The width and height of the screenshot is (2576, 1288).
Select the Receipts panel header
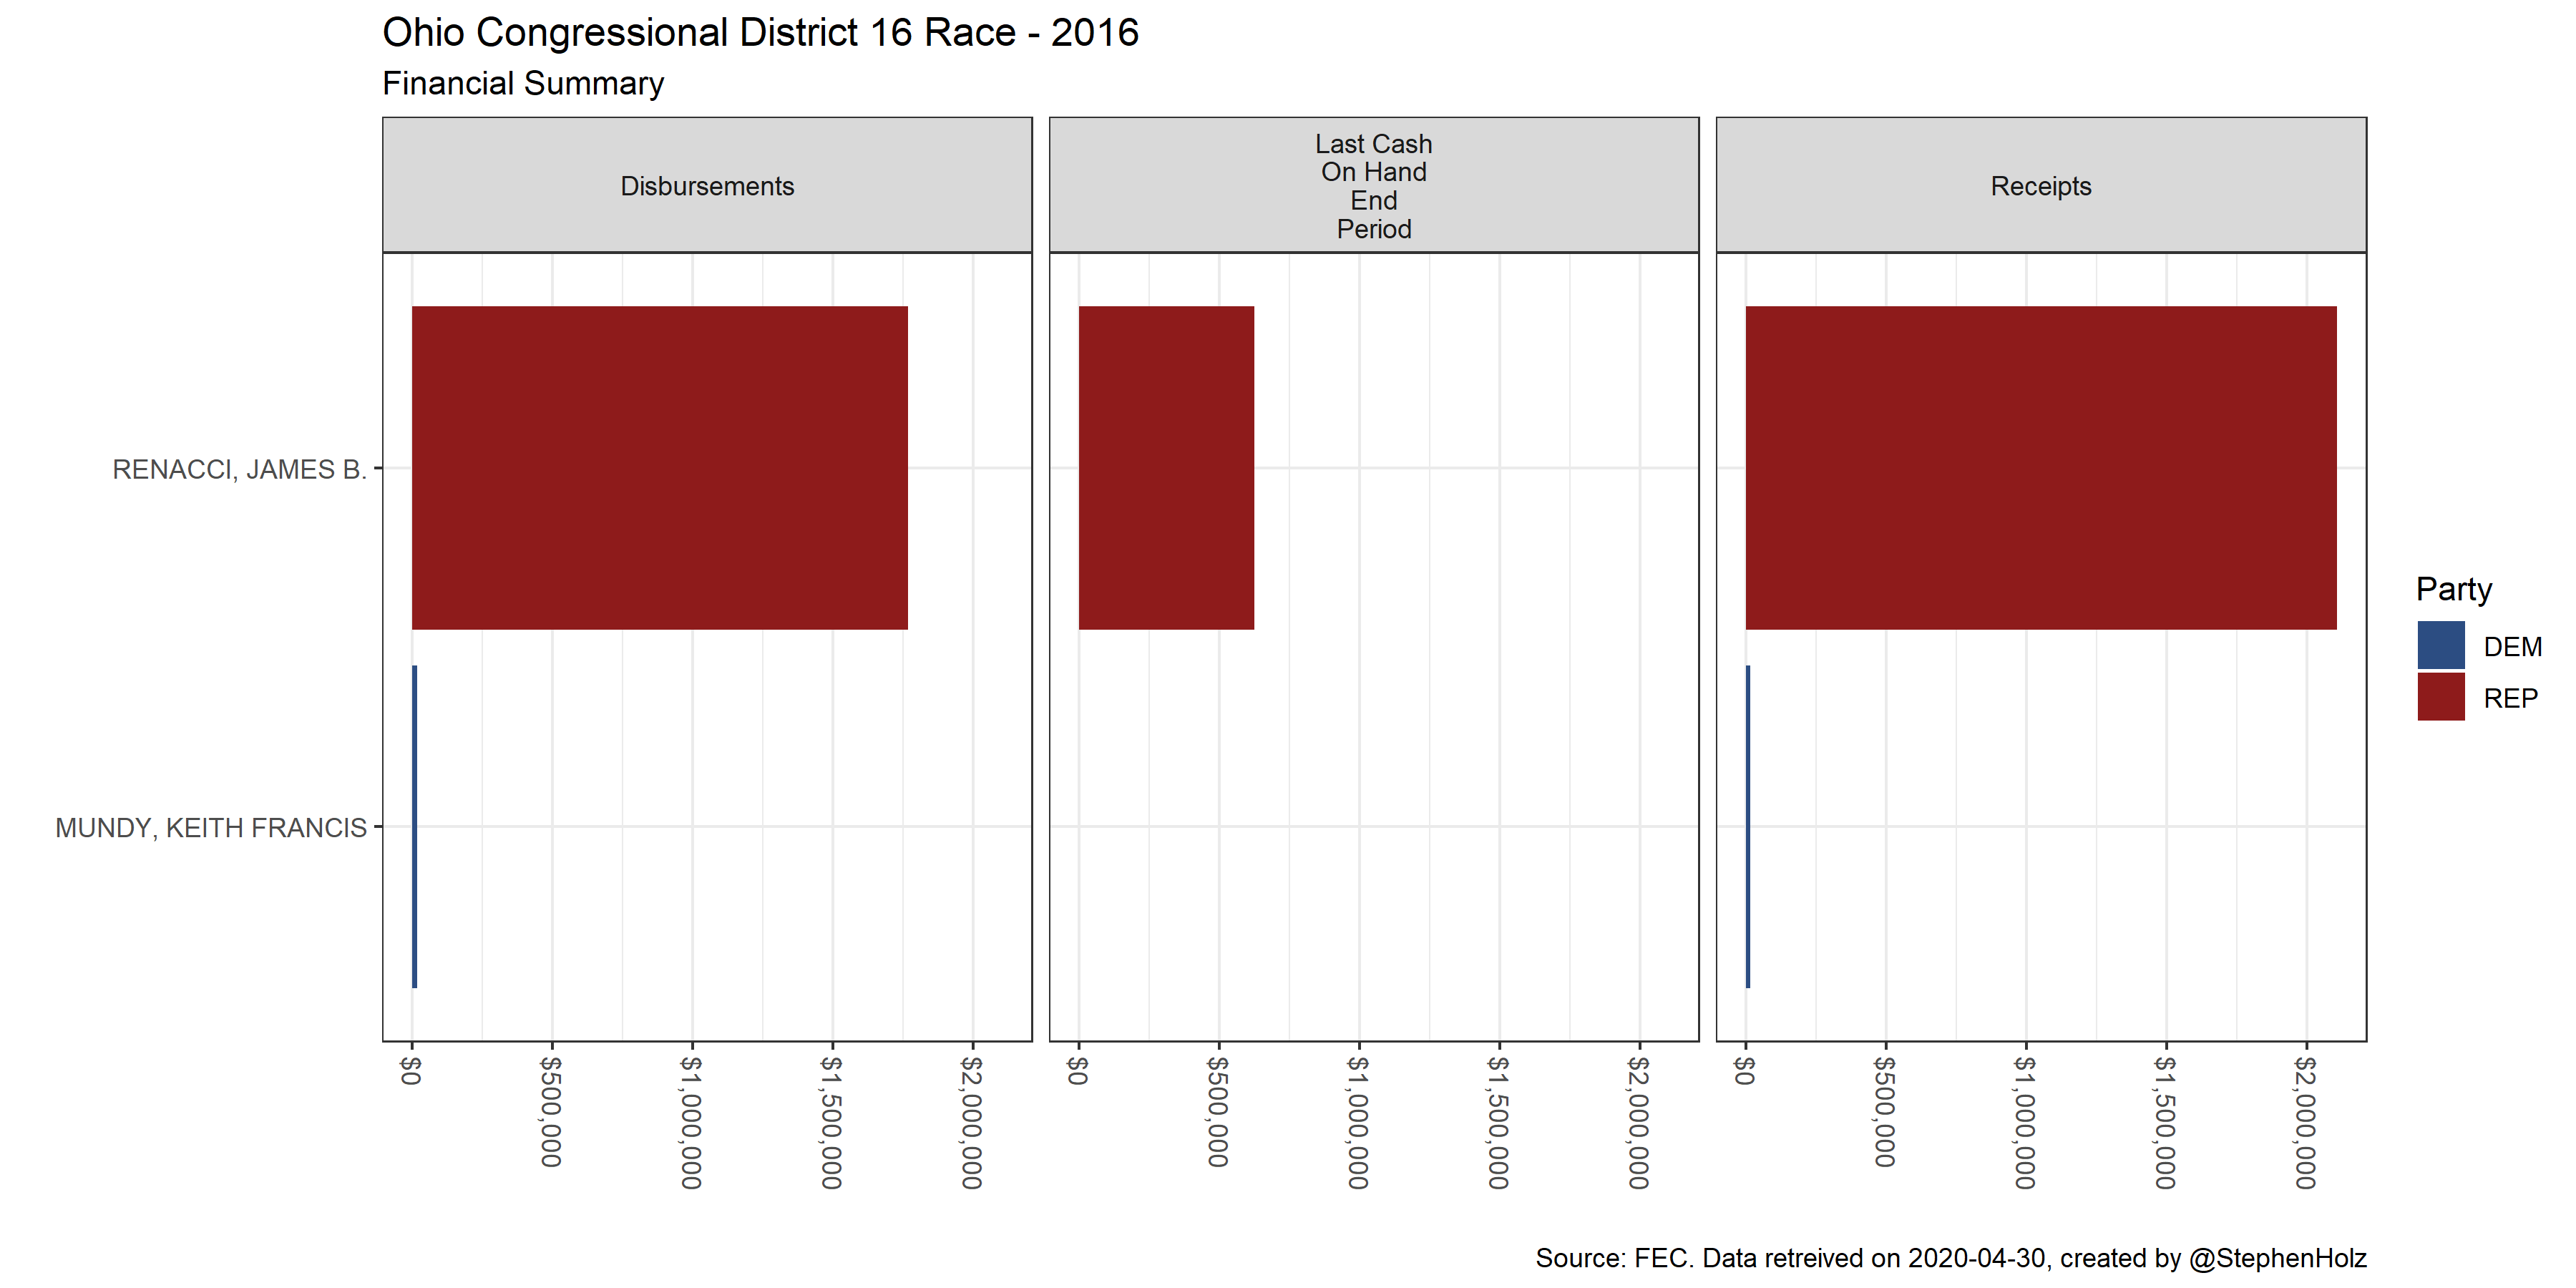pos(2040,186)
